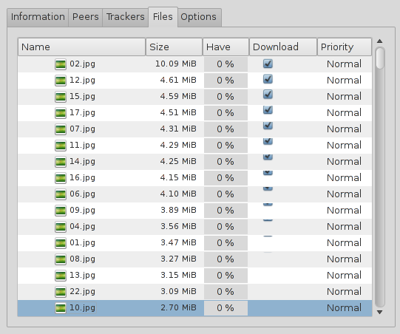Click the 2.70 MiB size value
Screen dimensions: 400x334
point(178,307)
